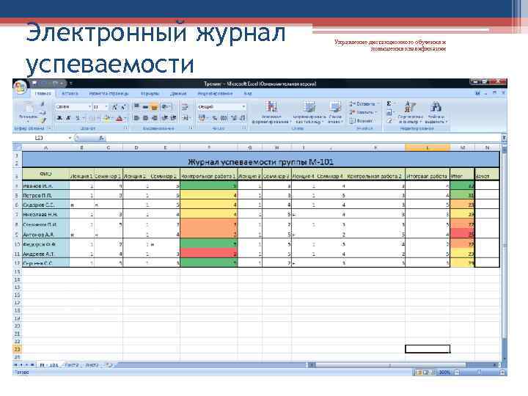Toggle wrap text icon
This screenshot has width=528, height=396.
click(x=185, y=107)
